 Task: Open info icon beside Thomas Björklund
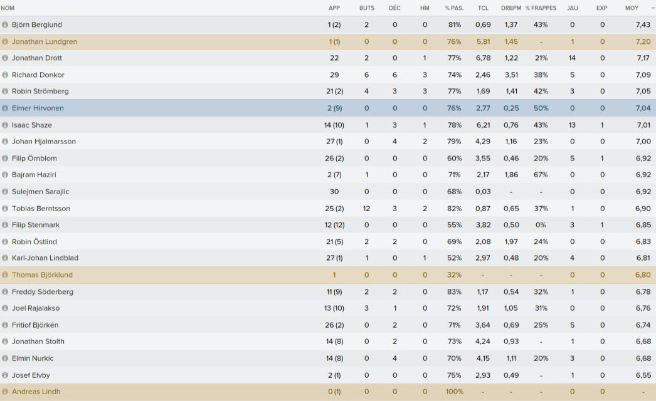(5, 275)
